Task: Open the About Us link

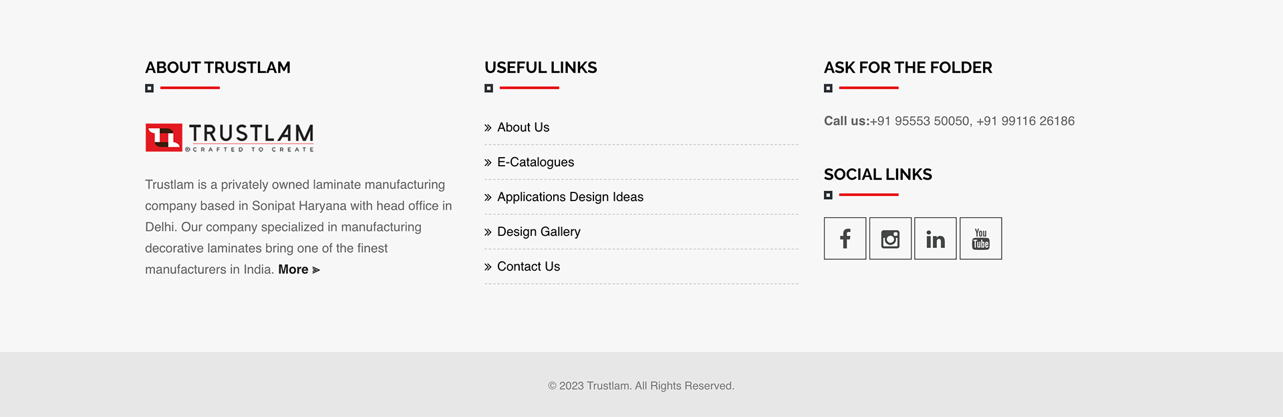Action: pyautogui.click(x=523, y=128)
